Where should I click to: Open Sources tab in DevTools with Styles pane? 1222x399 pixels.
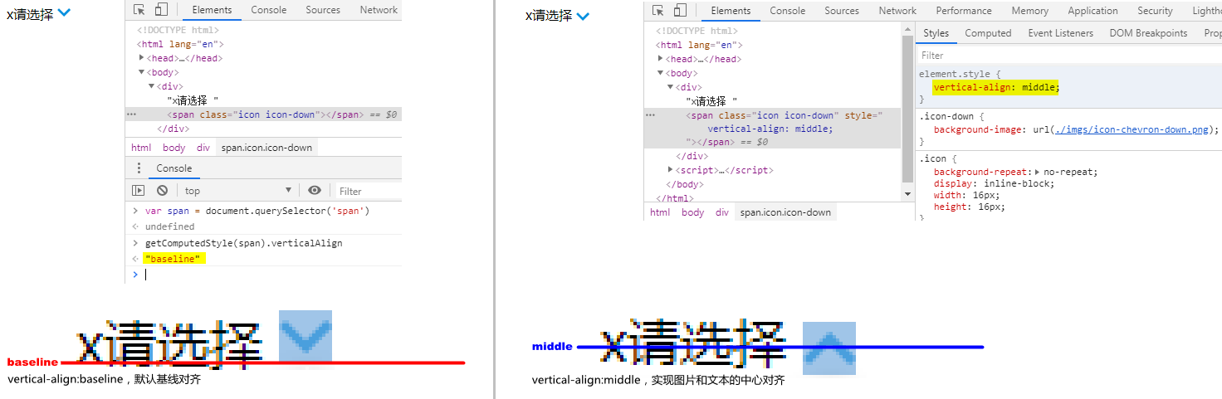coord(842,11)
